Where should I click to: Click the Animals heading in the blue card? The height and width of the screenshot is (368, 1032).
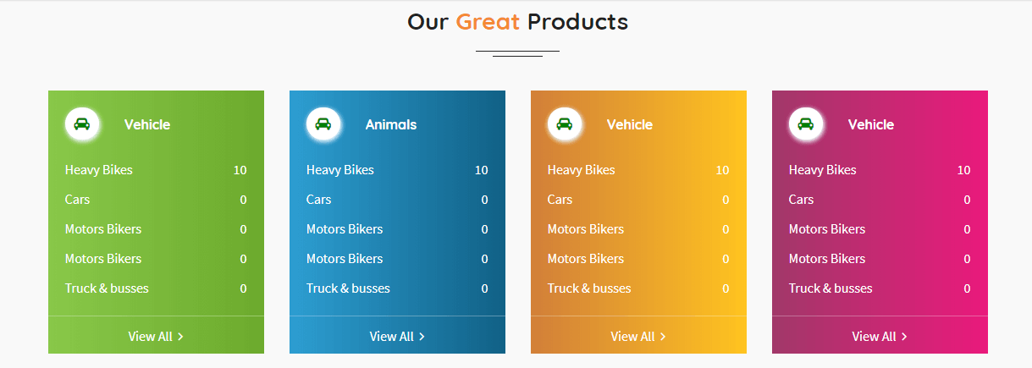(391, 124)
